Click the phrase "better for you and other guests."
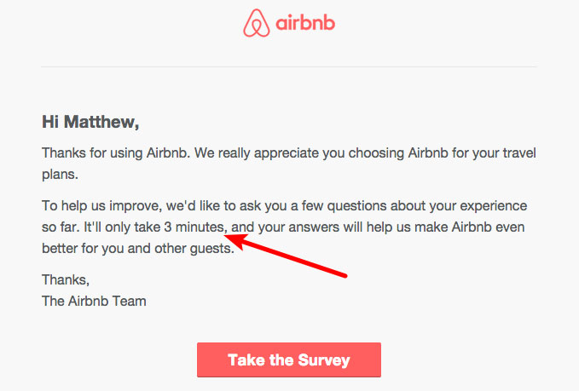Viewport: 579px width, 391px height. tap(137, 250)
